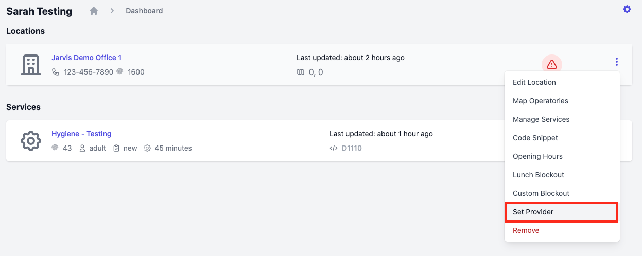Open the Hygiene - Testing service link
The image size is (642, 256).
point(81,134)
